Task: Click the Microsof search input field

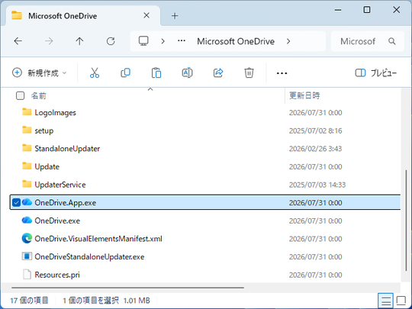Action: [x=362, y=41]
